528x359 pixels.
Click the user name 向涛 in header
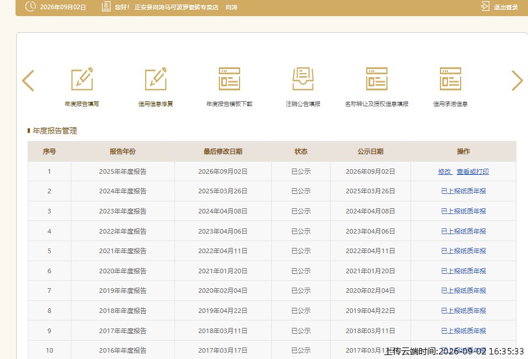click(x=231, y=7)
